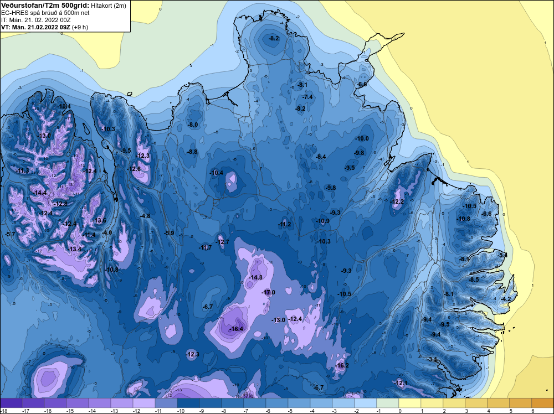554x414 pixels.
Task: Click the -7 label in the color legend
Action: click(246, 411)
